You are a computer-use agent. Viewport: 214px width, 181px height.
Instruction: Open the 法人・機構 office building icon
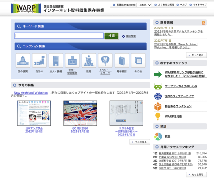click(56, 60)
